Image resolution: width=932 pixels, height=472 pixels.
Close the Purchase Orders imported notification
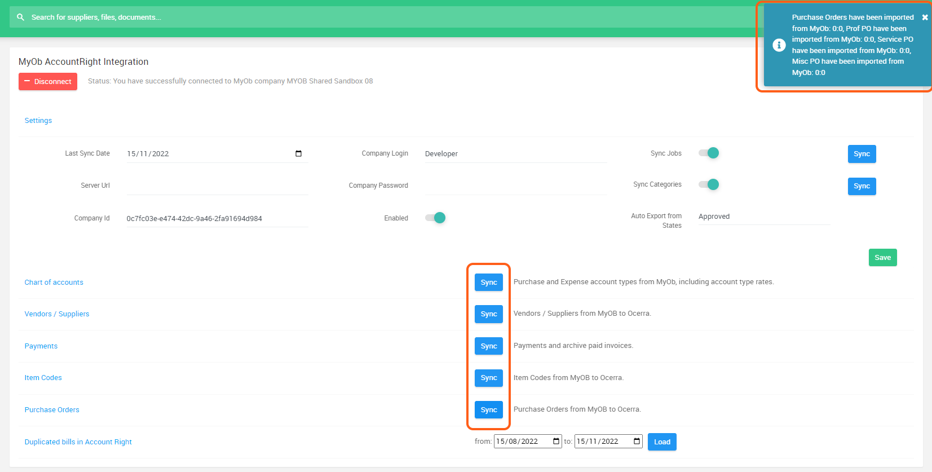(x=925, y=17)
